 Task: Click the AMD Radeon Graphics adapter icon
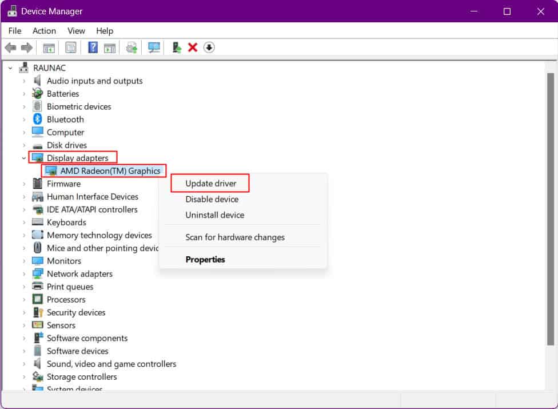(x=51, y=171)
